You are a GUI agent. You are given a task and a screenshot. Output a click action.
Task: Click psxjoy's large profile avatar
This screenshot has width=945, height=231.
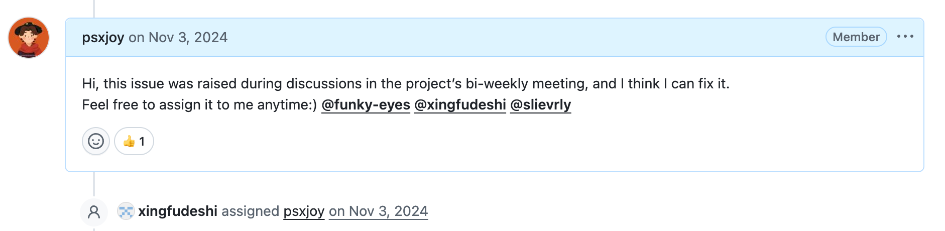(x=29, y=38)
